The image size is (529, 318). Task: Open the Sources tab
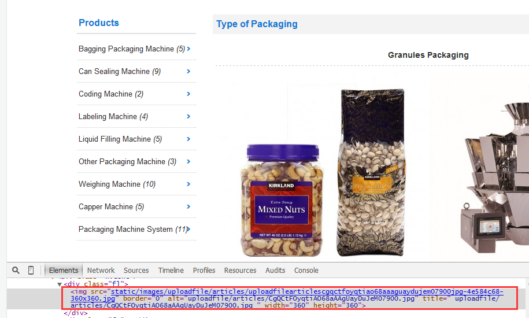(136, 271)
